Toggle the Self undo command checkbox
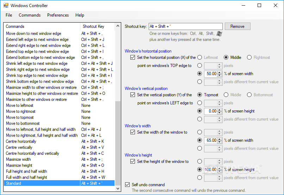 pos(127,185)
